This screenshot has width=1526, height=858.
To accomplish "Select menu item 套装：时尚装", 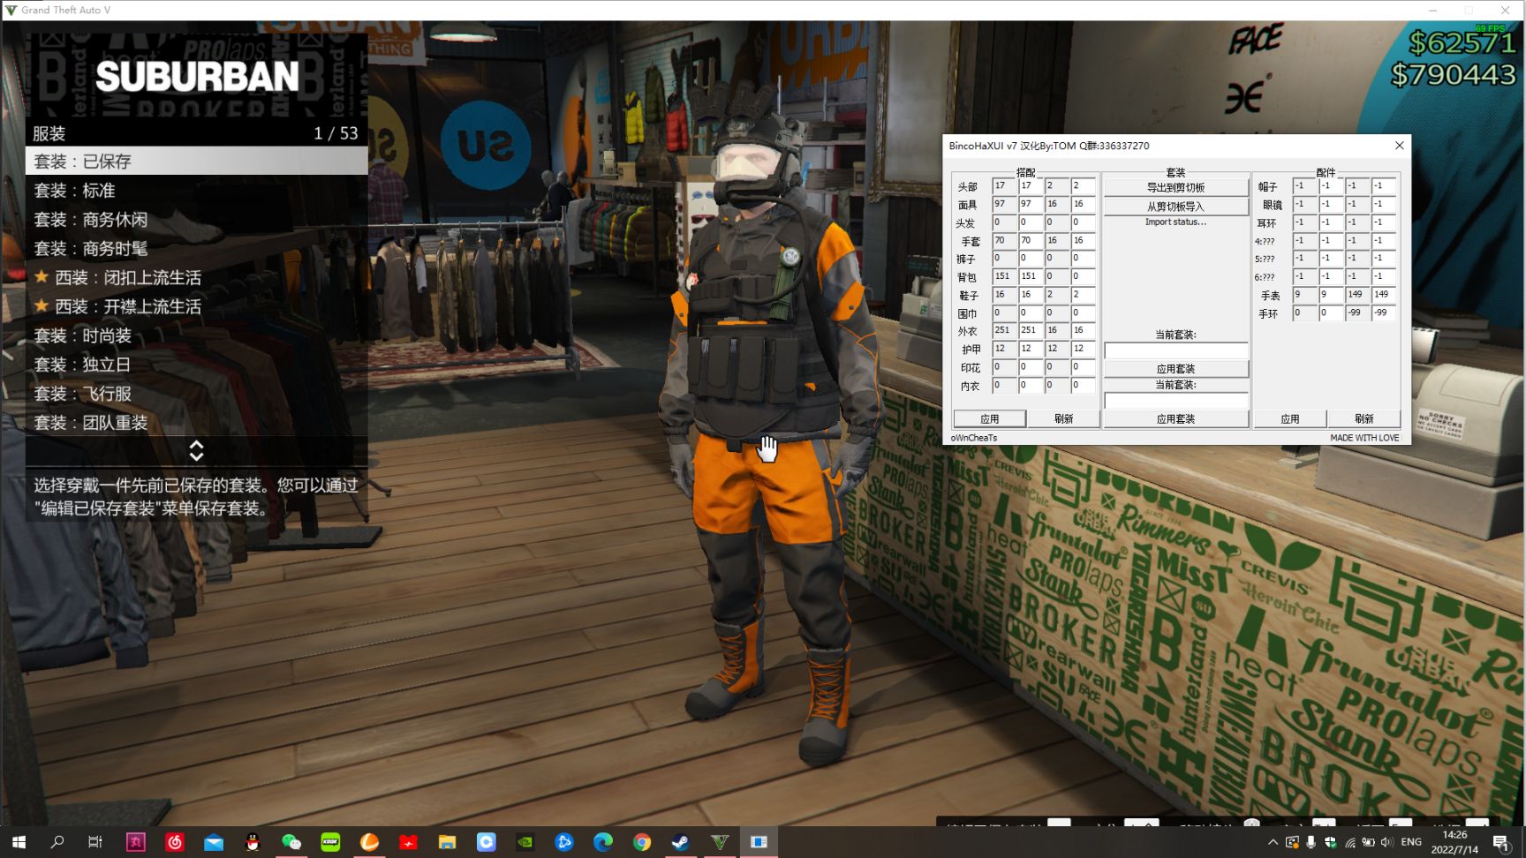I will click(x=197, y=335).
